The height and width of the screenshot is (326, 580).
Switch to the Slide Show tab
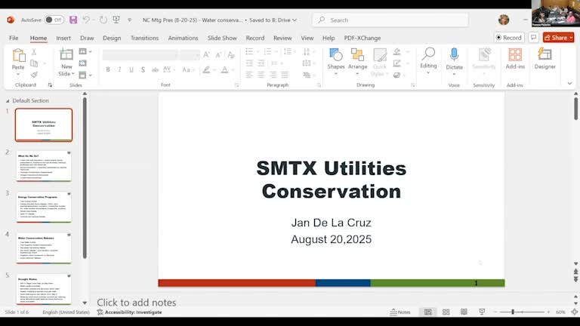222,38
